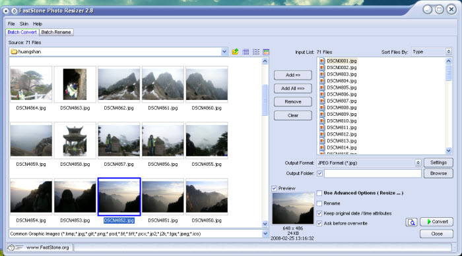
Task: Click file icon next to DSCN4804.jpg
Action: tap(322, 81)
